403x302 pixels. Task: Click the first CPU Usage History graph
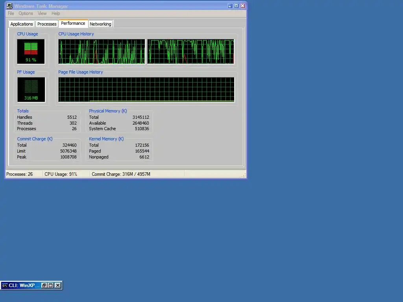[x=102, y=52]
